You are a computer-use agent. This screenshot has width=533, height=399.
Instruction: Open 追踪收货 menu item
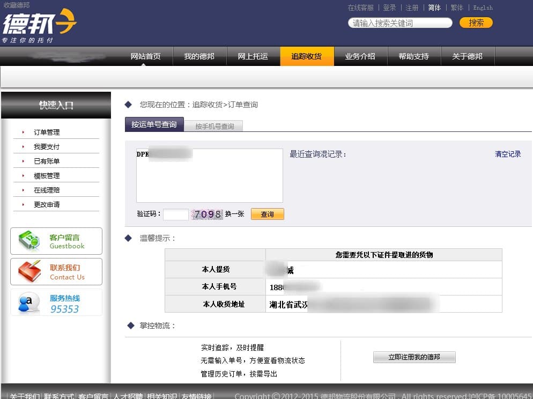(306, 56)
